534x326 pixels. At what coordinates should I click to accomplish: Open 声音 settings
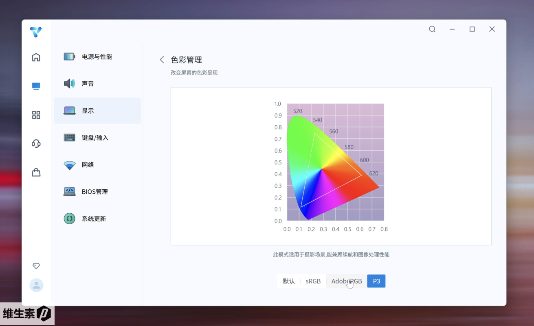88,83
